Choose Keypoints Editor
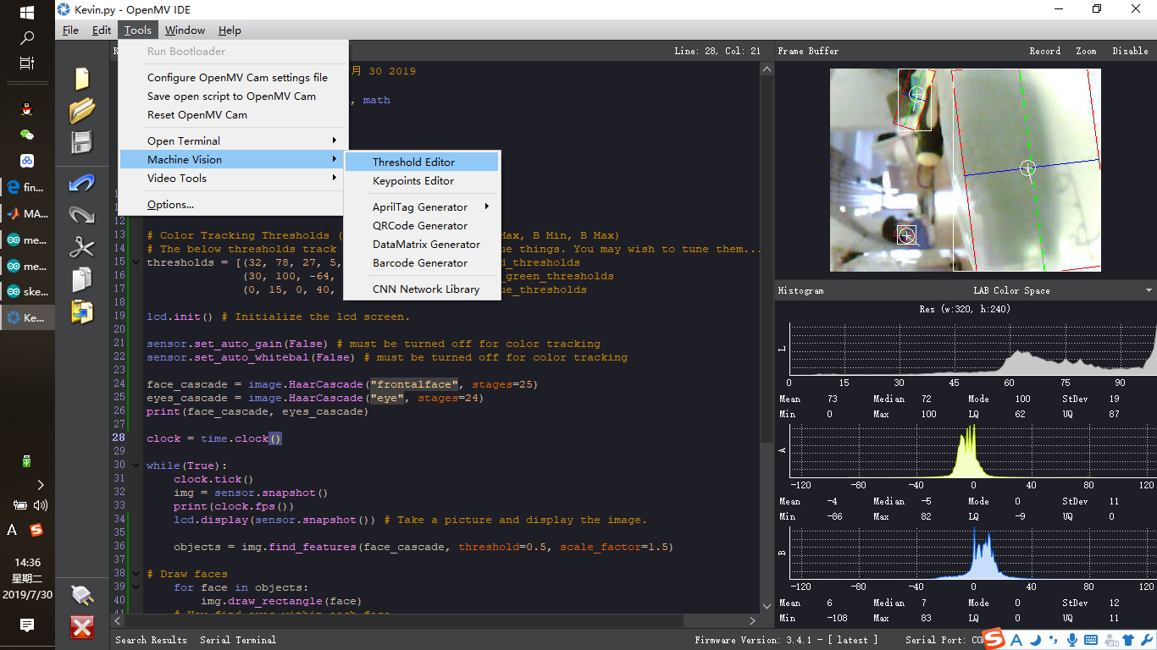 422,180
